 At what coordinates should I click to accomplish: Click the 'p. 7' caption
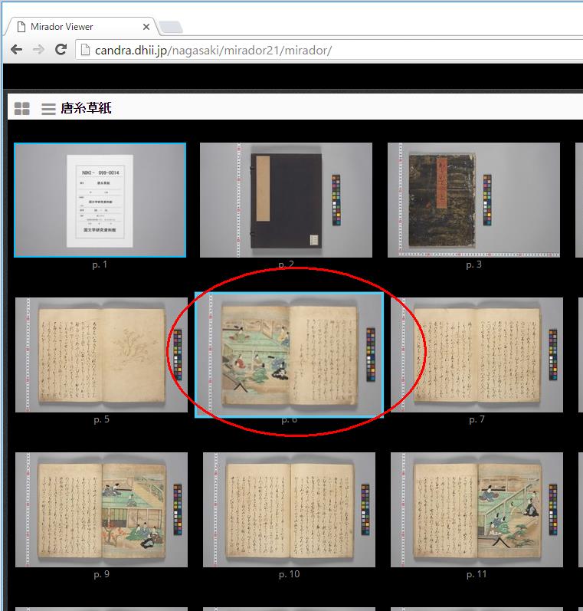pyautogui.click(x=477, y=419)
